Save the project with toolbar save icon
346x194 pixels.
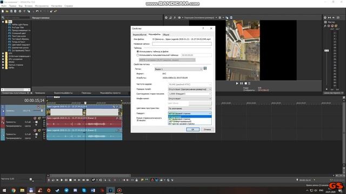pos(11,11)
